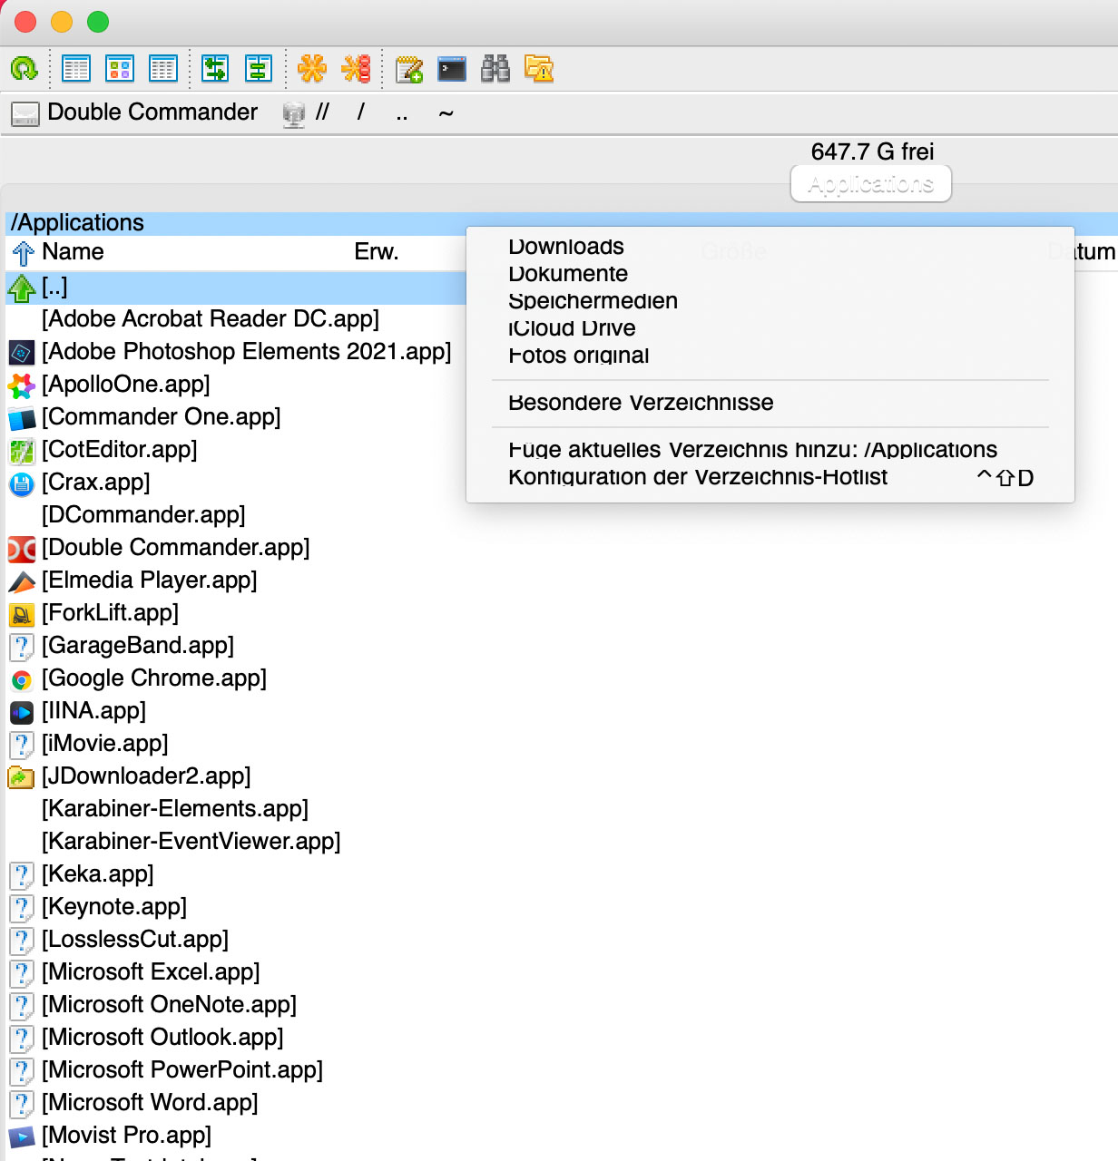Click the green Refresh toolbar icon
This screenshot has width=1118, height=1161.
tap(24, 69)
